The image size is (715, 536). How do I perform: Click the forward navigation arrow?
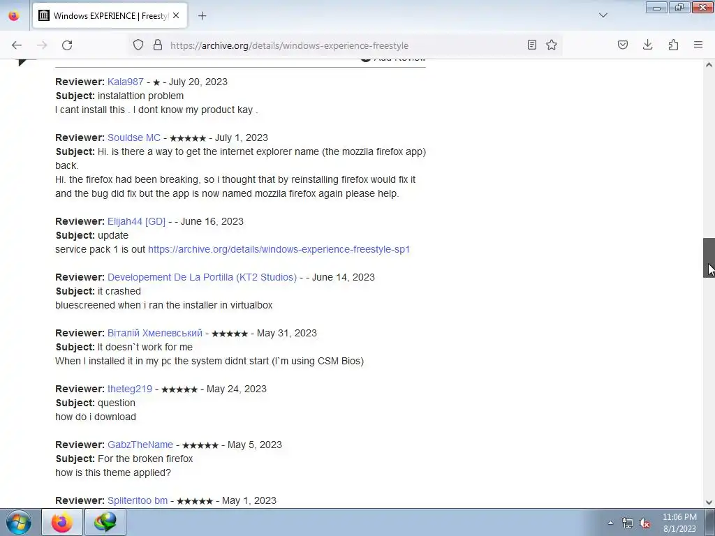pos(42,45)
